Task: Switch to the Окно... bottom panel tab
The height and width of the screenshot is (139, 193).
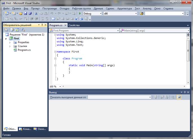Action: coord(40,129)
